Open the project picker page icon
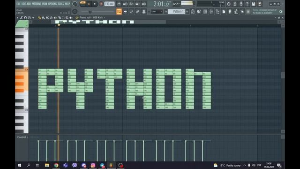The width and height of the screenshot is (300, 169). [x=224, y=12]
